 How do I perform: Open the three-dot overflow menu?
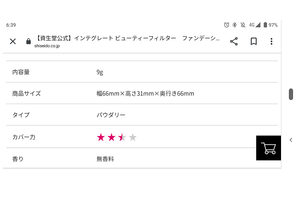(272, 41)
